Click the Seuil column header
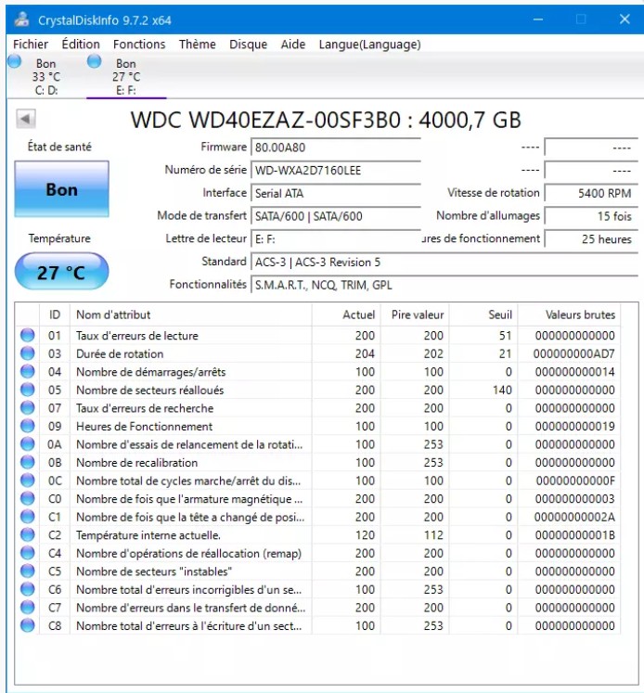The image size is (644, 693). point(483,314)
